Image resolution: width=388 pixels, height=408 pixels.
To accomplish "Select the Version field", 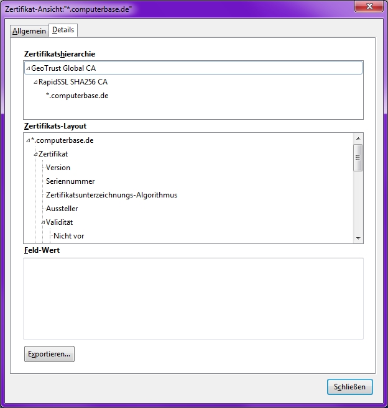I will [58, 168].
